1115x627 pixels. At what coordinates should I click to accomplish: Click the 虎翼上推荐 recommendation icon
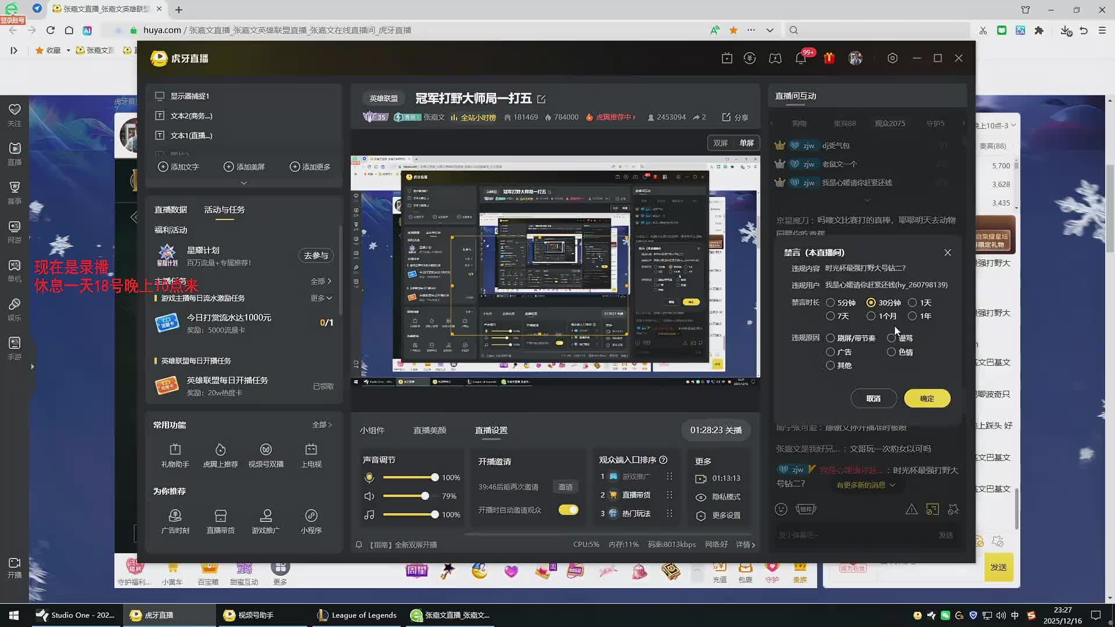point(220,450)
